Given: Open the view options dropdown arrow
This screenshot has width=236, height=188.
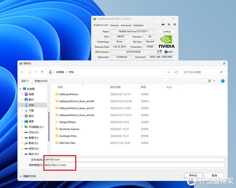Looking at the screenshot, I should click(214, 81).
